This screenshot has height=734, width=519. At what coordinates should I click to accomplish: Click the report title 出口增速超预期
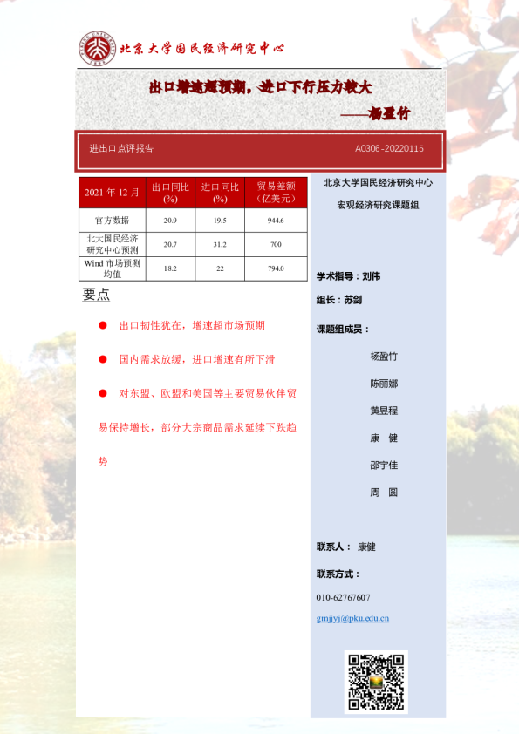261,87
